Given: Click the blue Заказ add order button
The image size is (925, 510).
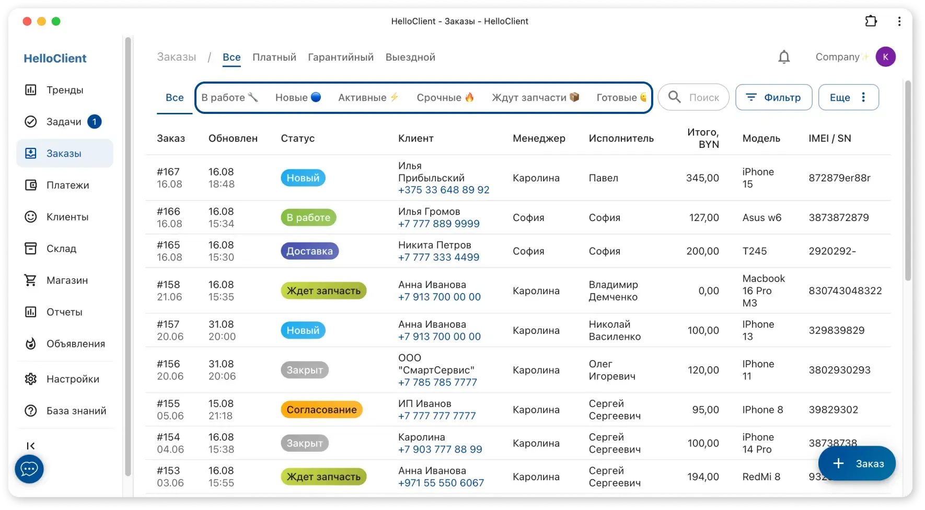Looking at the screenshot, I should coord(857,463).
